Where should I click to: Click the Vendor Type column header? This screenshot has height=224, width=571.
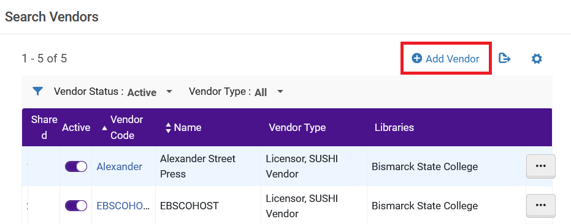click(297, 128)
